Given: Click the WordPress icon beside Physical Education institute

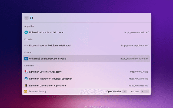Looking at the screenshot, I should coord(26,79).
